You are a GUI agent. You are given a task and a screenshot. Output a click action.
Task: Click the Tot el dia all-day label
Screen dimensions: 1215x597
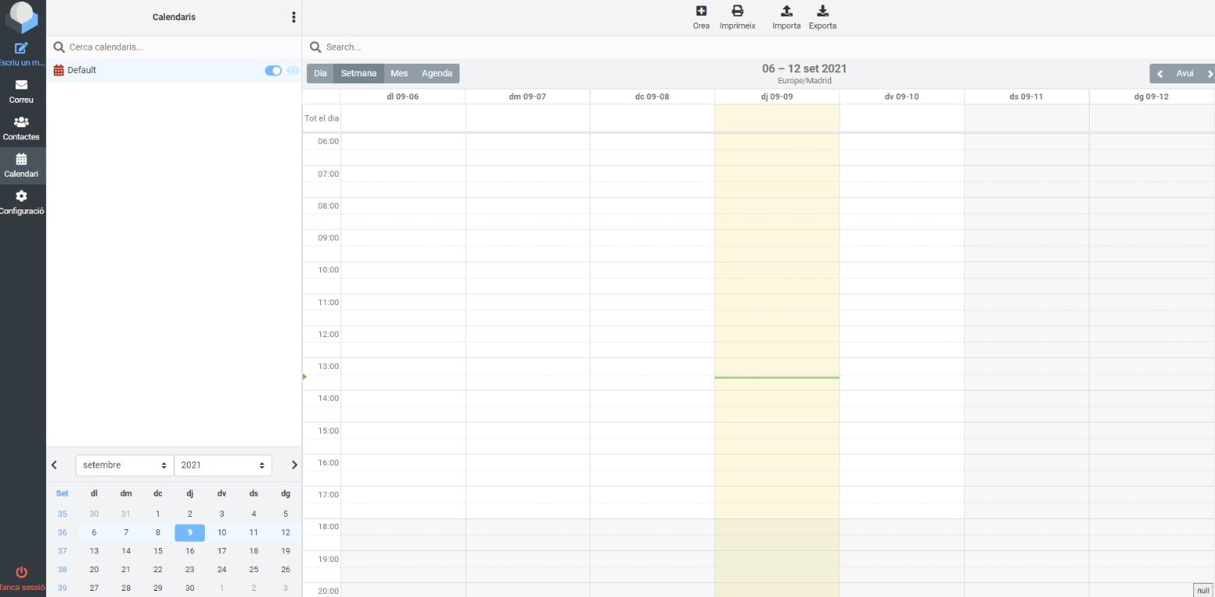[x=322, y=118]
